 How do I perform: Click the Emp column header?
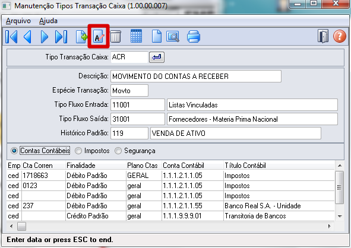14,166
